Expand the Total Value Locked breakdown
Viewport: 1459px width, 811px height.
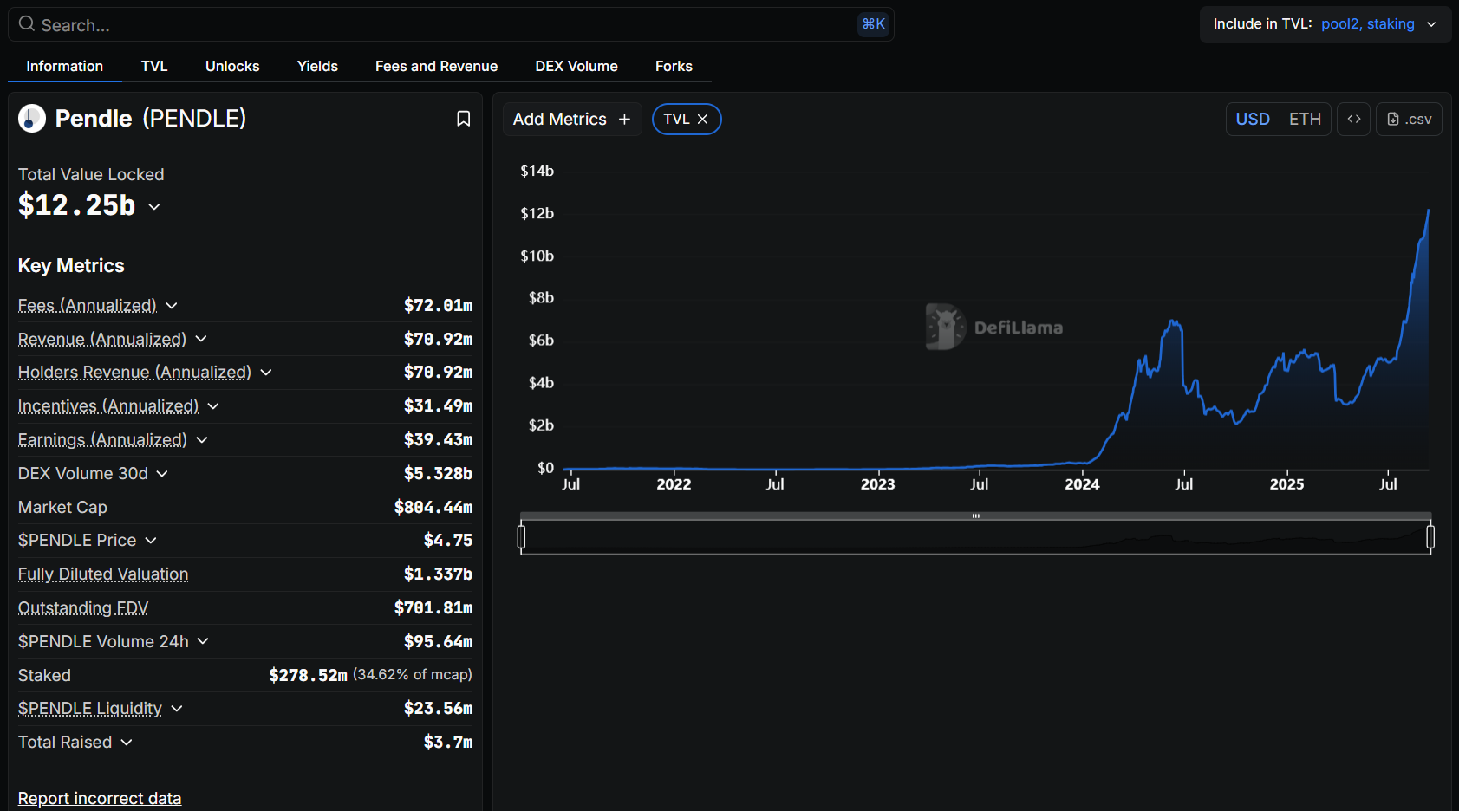(x=154, y=207)
